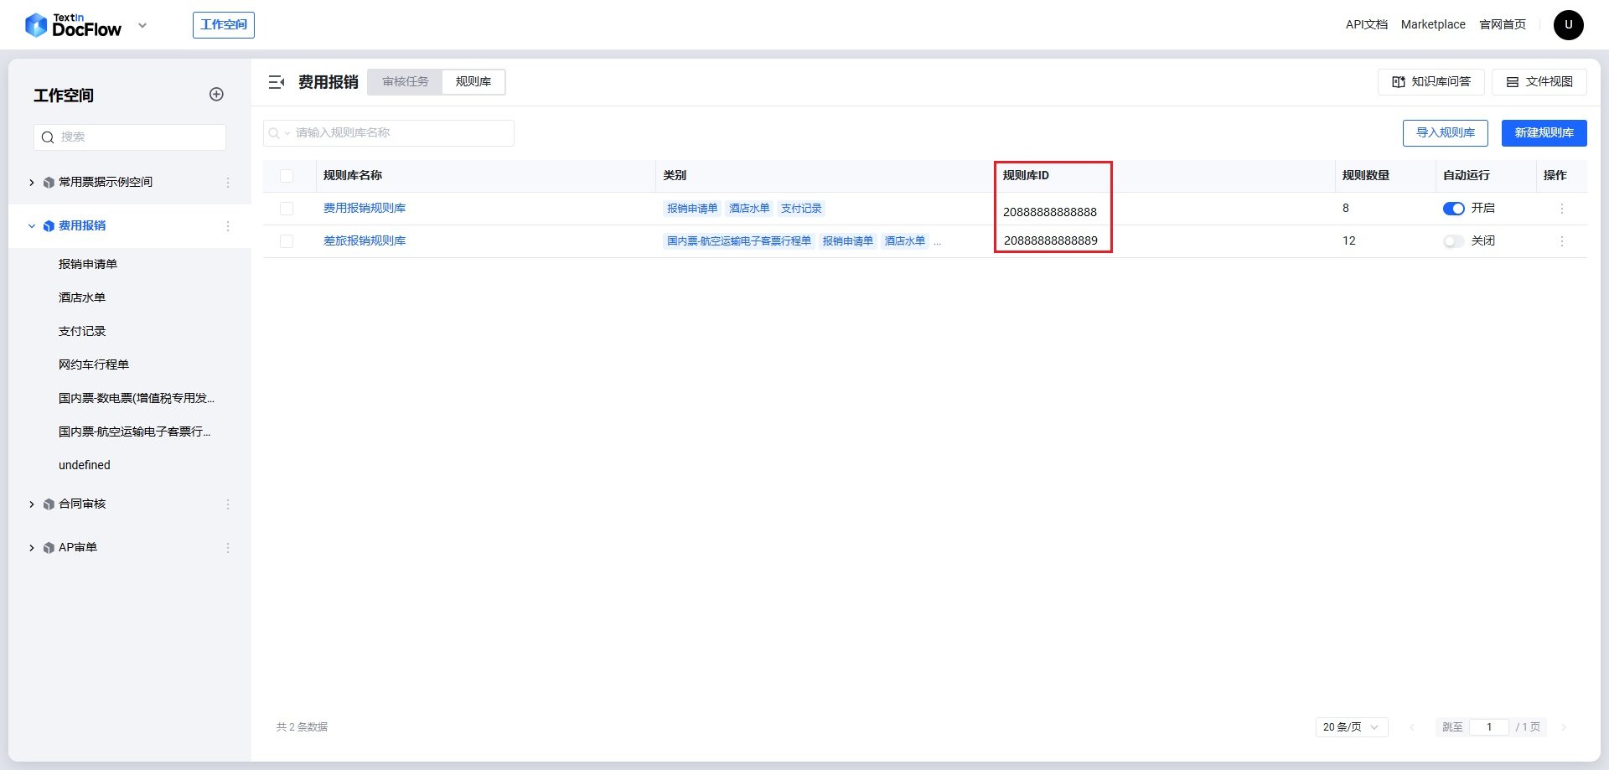Click the 工作空间 button in top bar
This screenshot has width=1609, height=770.
point(224,25)
